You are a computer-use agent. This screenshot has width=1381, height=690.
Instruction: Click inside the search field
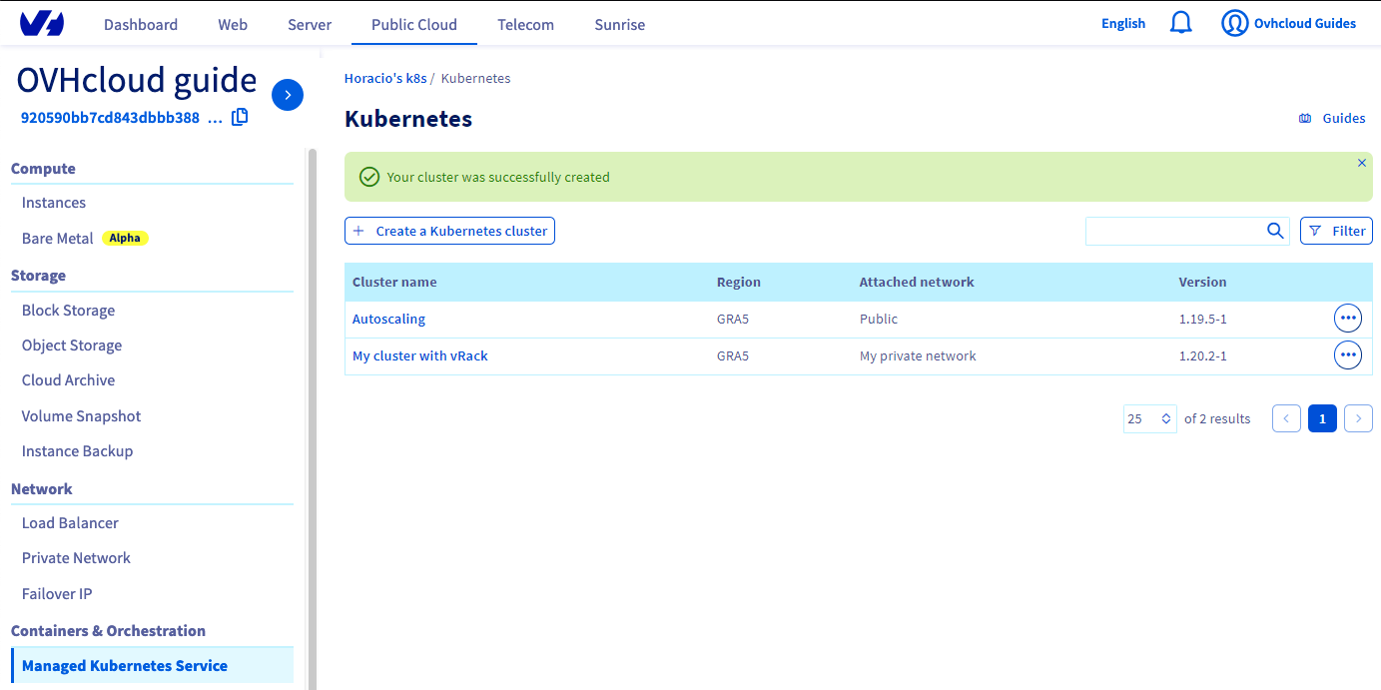tap(1168, 231)
